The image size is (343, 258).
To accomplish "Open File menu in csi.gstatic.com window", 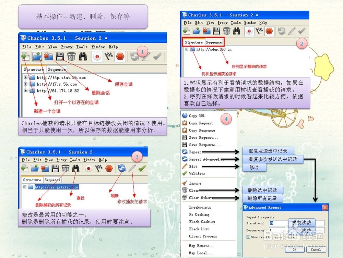I will pyautogui.click(x=26, y=160).
